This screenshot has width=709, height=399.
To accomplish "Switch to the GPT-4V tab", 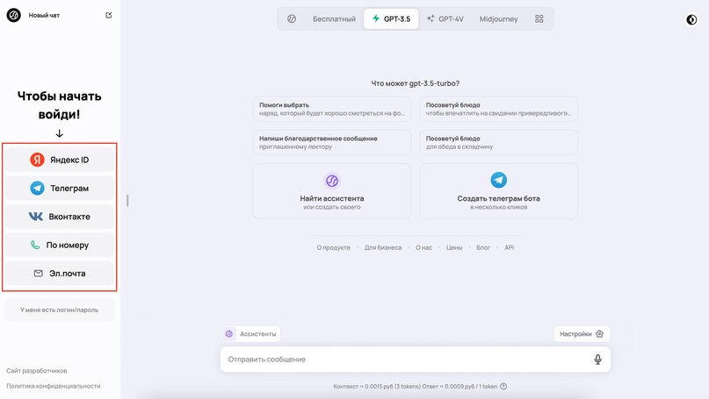I will (x=445, y=19).
